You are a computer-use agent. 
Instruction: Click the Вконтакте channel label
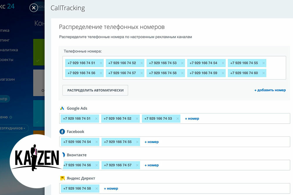(x=76, y=155)
